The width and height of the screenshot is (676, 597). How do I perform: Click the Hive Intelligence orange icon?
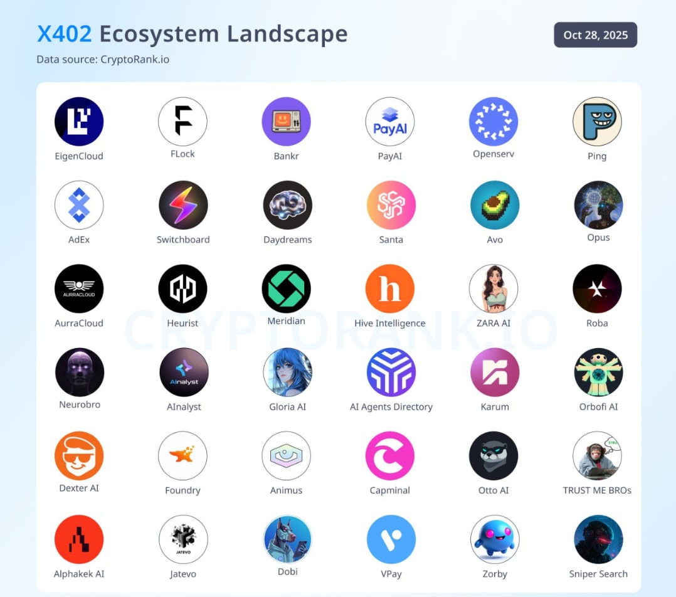(390, 289)
